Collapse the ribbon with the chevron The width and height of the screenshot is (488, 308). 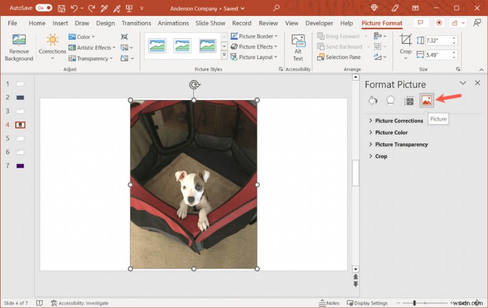(x=481, y=69)
